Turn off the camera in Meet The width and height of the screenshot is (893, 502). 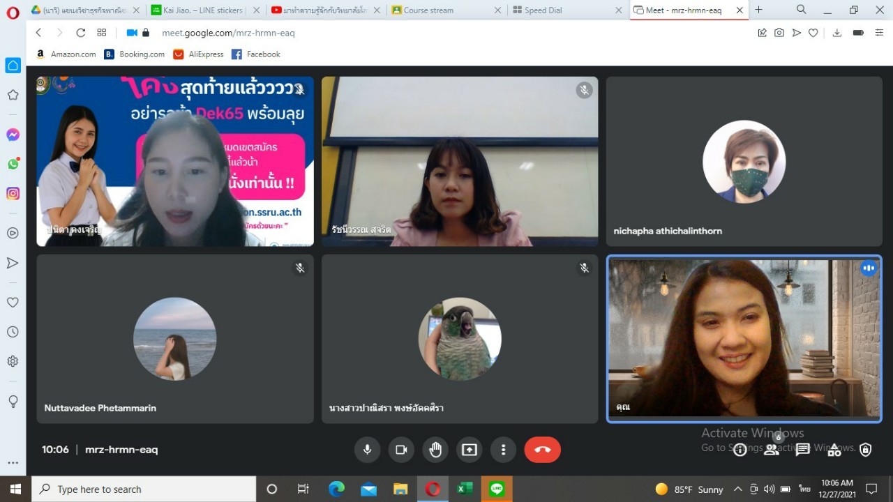pyautogui.click(x=401, y=450)
